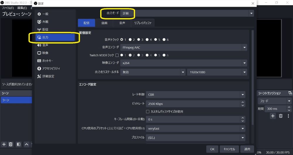Enable カスタムバッファサイズを使用 checkbox
293x155 pixels.
pyautogui.click(x=148, y=112)
